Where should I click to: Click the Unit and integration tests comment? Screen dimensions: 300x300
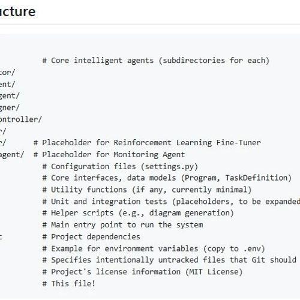coord(171,202)
